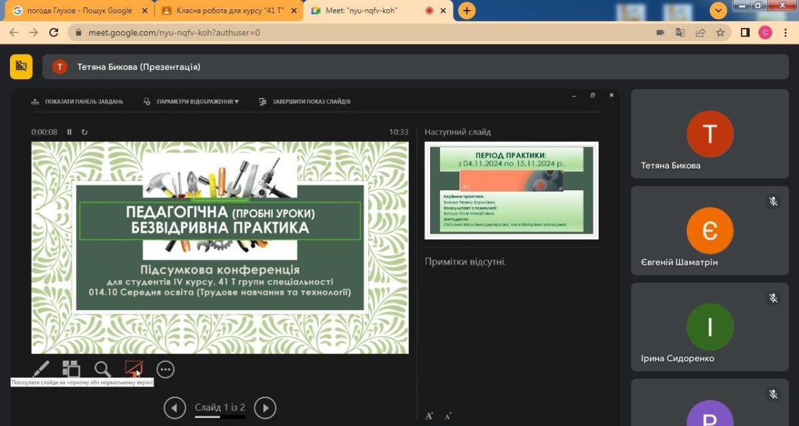Click the next slide preview thumbnail
799x426 pixels.
511,190
